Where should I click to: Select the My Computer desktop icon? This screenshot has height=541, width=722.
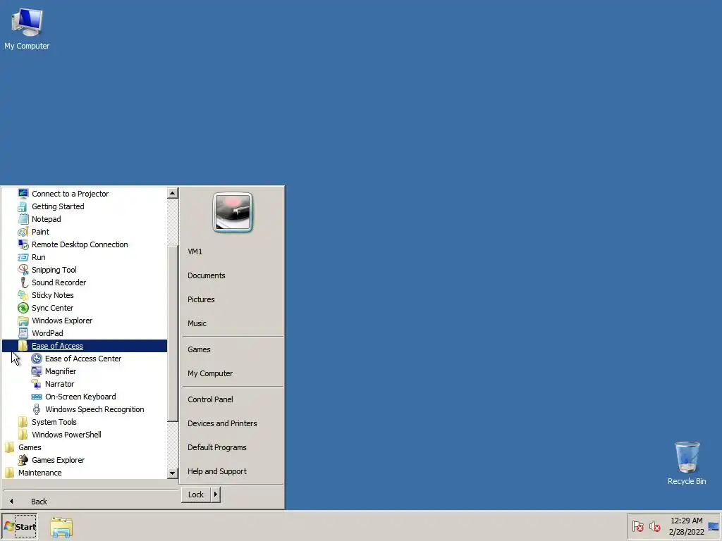click(27, 29)
